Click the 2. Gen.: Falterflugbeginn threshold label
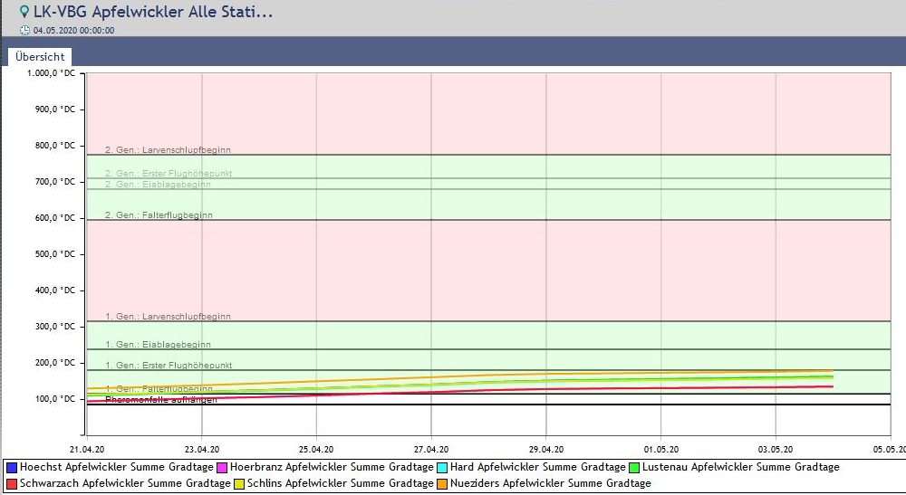 pyautogui.click(x=159, y=215)
